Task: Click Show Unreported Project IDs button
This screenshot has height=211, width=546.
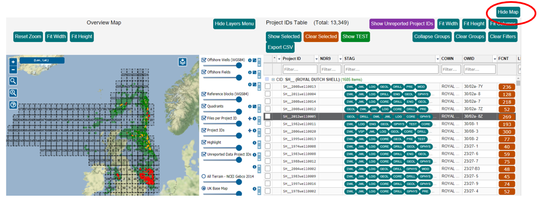Action: pyautogui.click(x=402, y=24)
